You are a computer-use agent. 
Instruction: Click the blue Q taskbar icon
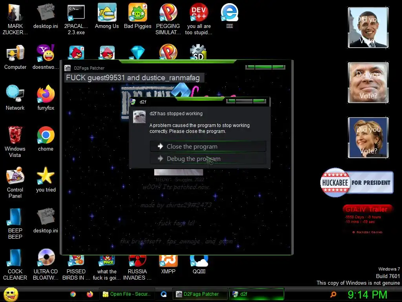164,294
